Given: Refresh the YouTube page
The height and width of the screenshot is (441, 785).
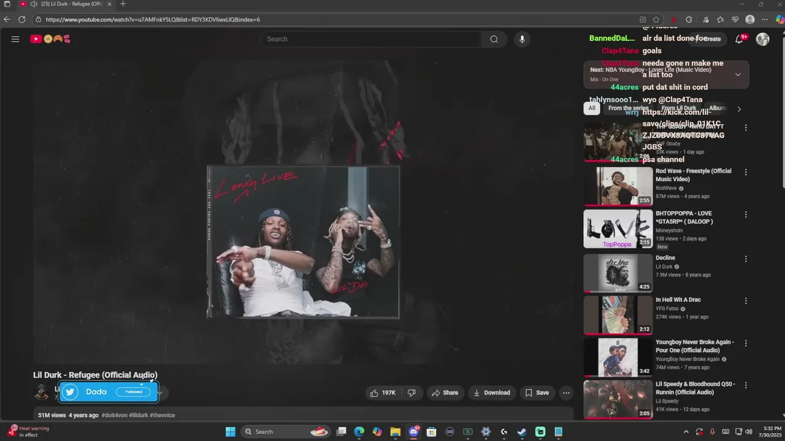Looking at the screenshot, I should (x=21, y=20).
